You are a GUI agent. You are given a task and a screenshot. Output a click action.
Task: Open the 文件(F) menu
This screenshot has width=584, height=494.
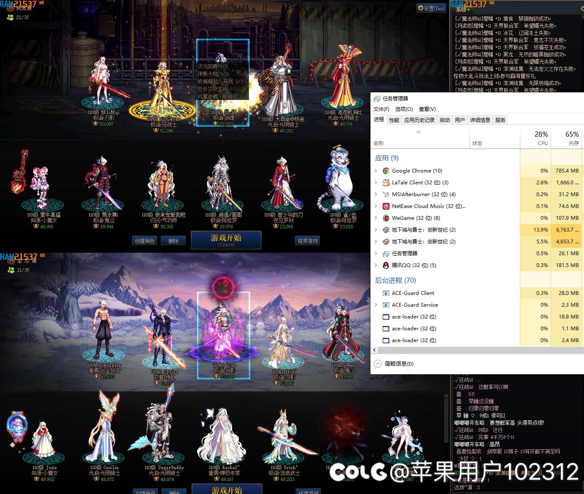pos(381,109)
